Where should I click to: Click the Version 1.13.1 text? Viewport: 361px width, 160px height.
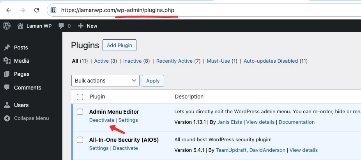[x=190, y=122]
